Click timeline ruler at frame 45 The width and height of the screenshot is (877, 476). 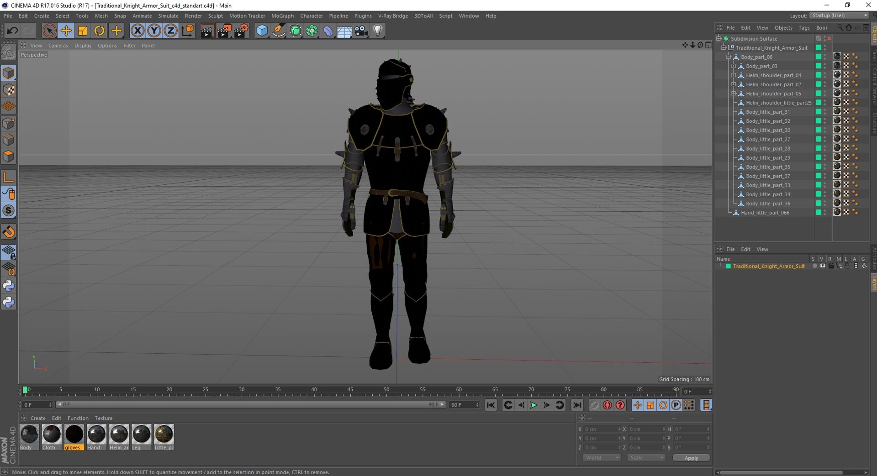pos(350,390)
